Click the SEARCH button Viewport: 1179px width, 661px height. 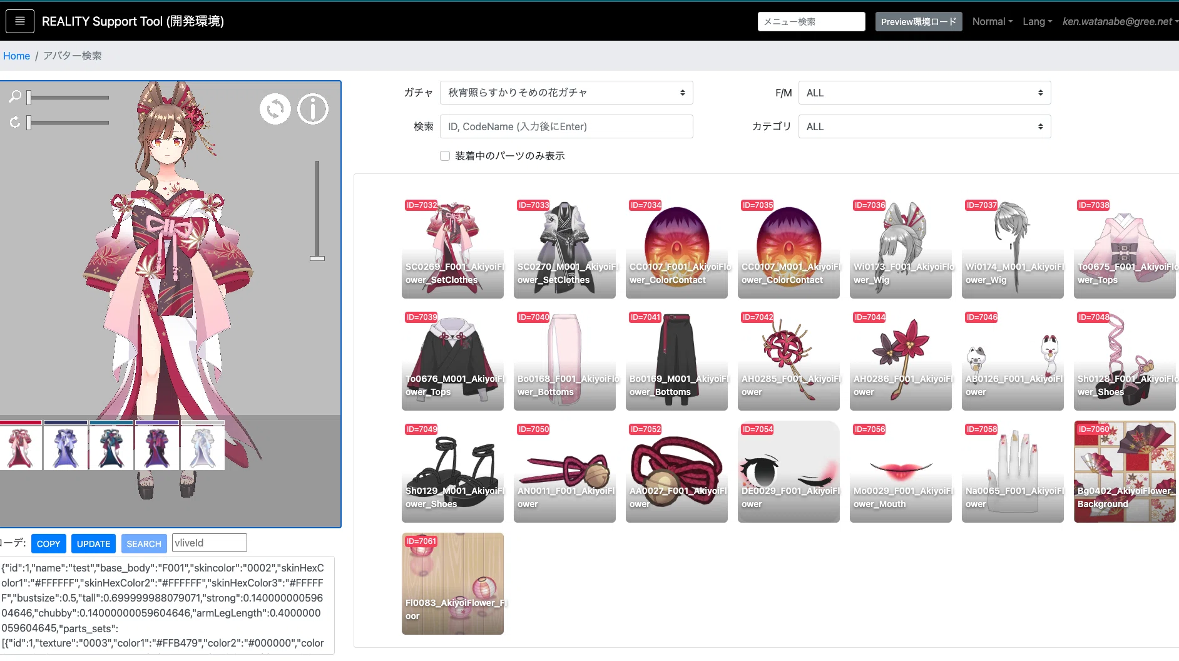[144, 543]
